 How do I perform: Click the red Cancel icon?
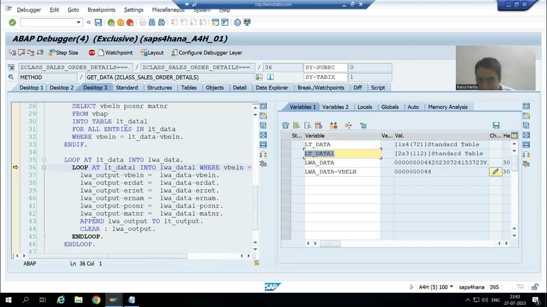click(130, 22)
